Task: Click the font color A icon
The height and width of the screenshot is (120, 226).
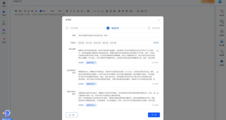Action: tap(82, 11)
